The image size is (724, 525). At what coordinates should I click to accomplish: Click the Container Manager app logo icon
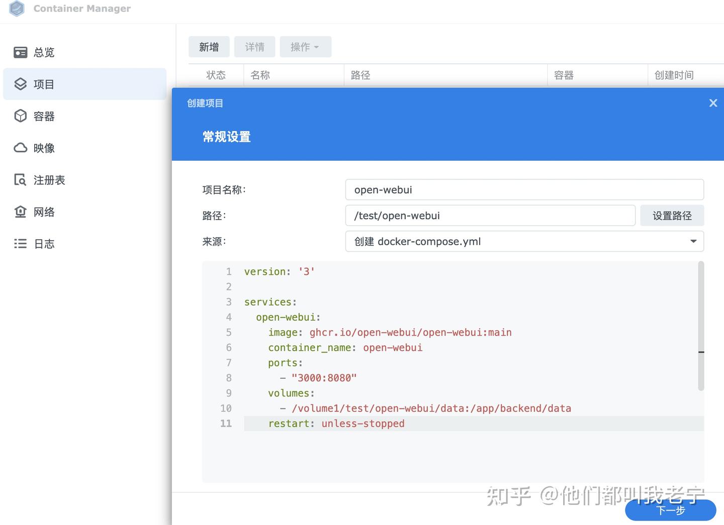(17, 9)
